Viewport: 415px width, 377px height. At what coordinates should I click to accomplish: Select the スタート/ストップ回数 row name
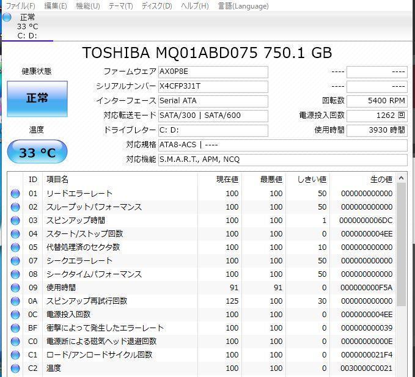point(84,234)
